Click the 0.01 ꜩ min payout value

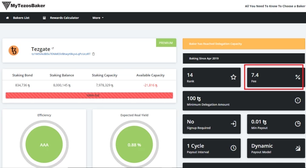click(x=259, y=122)
